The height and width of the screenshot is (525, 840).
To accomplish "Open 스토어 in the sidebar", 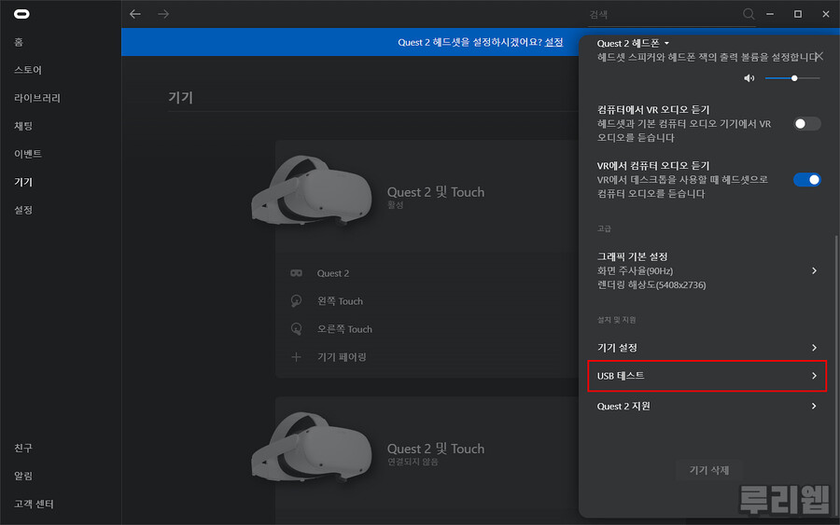I will 28,70.
